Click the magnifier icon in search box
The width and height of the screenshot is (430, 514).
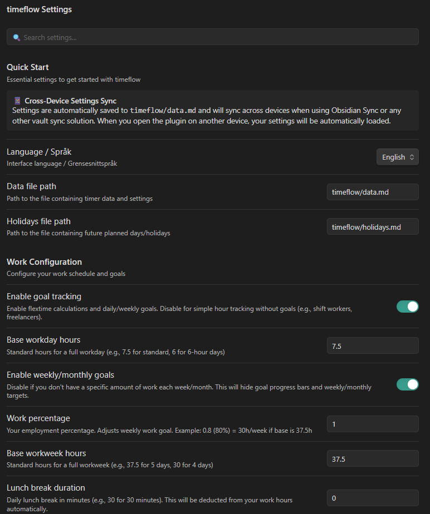click(16, 37)
